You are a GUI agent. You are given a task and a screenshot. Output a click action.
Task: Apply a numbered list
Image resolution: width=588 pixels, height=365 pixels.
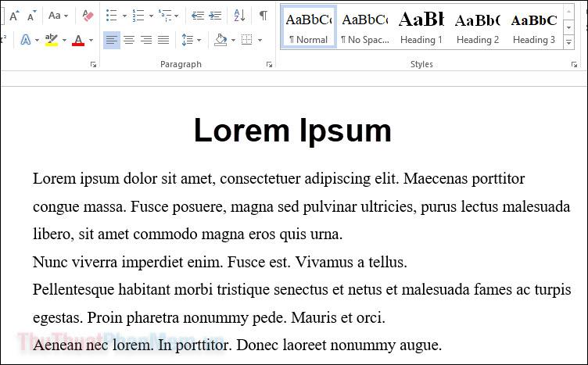tap(138, 16)
